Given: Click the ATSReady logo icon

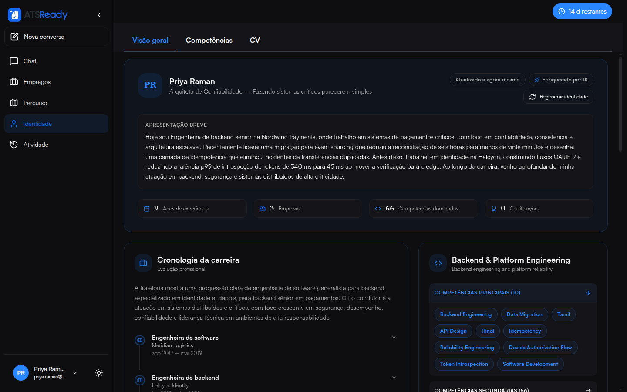Looking at the screenshot, I should 14,15.
